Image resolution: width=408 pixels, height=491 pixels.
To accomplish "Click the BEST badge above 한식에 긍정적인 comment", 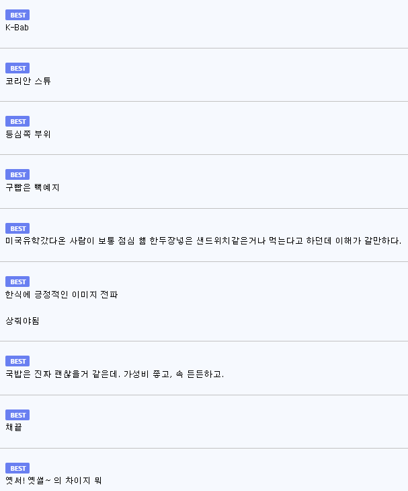I will (x=17, y=282).
